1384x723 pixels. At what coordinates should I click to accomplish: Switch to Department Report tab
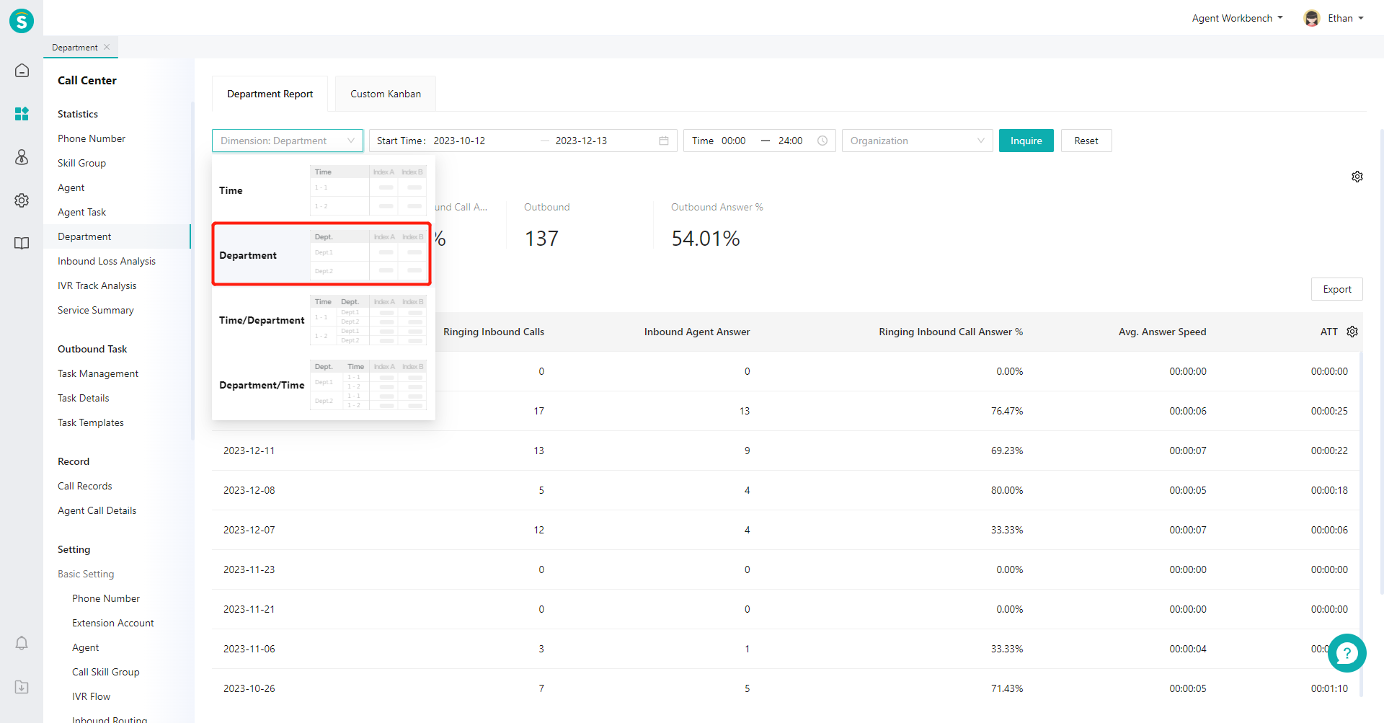270,94
